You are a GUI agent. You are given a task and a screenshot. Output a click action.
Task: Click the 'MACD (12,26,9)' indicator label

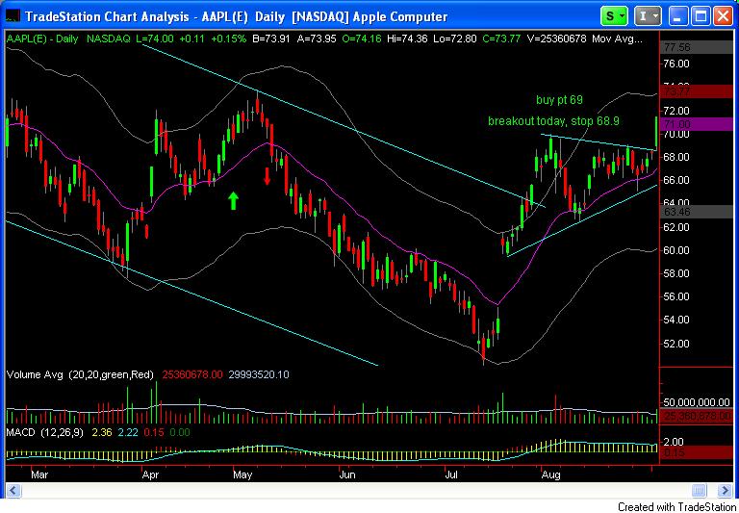click(x=45, y=432)
